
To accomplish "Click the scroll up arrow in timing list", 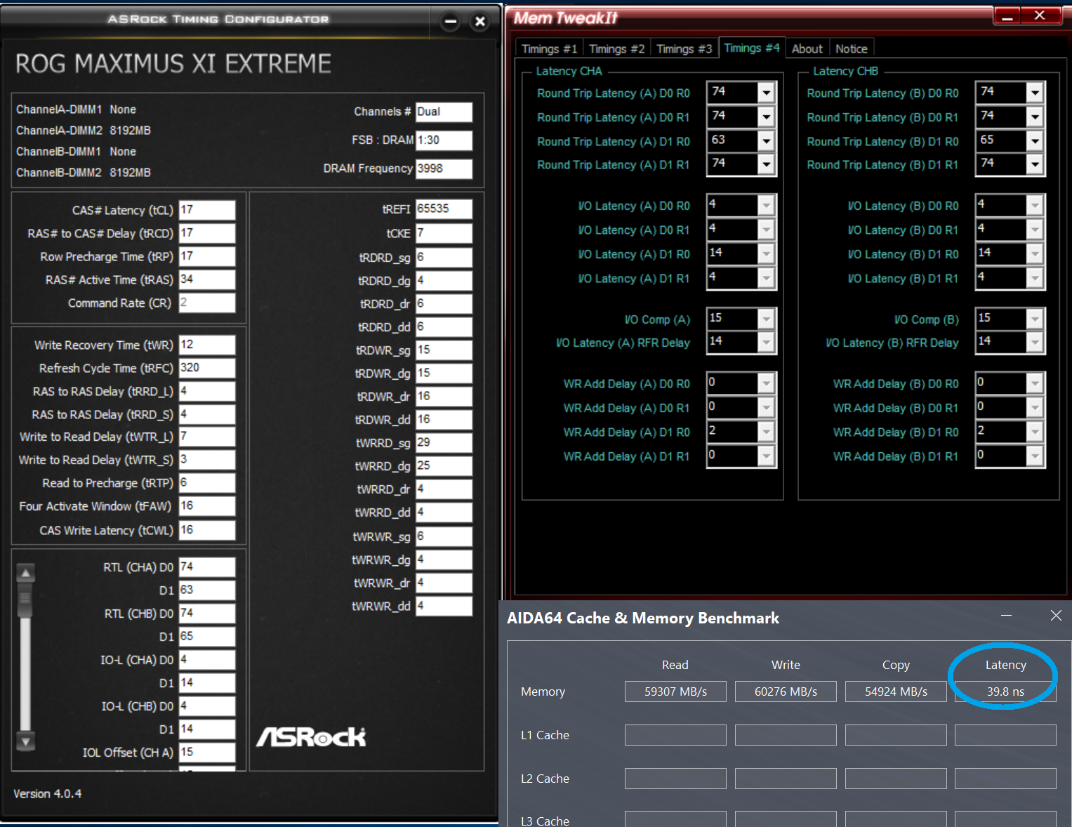I will pos(26,574).
